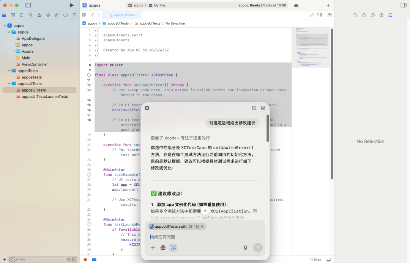The width and height of the screenshot is (410, 263).
Task: Select the apposUITests editor tab
Action: [x=121, y=15]
